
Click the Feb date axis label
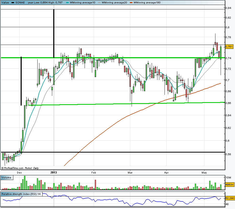[94, 173]
